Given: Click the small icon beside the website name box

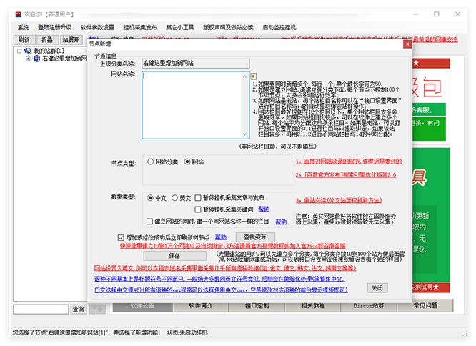Looking at the screenshot, I should pos(252,75).
